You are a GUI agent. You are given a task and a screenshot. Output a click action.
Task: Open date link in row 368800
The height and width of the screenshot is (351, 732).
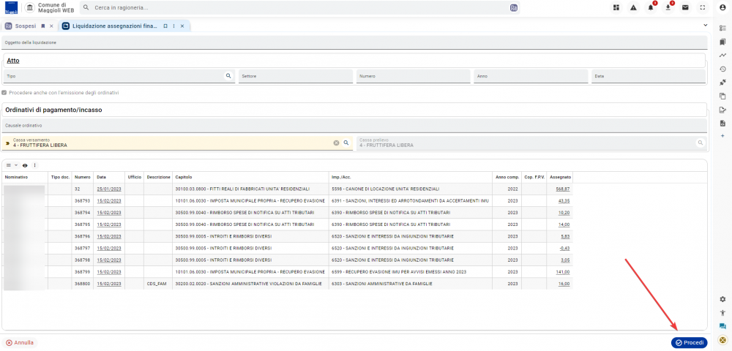[x=109, y=284]
